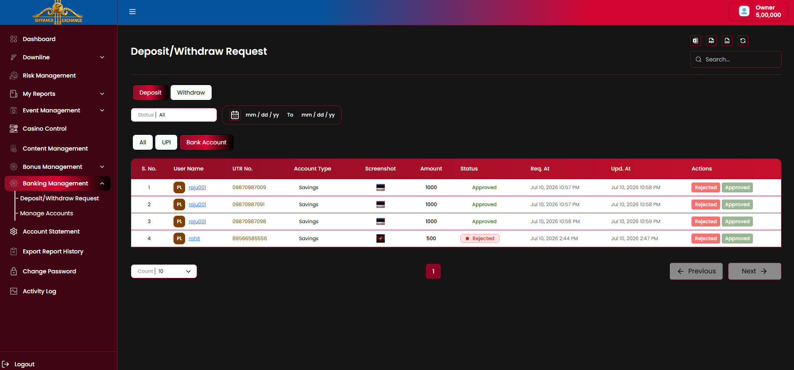Click the PL badge beside rohit
Viewport: 794px width, 370px height.
coord(179,239)
